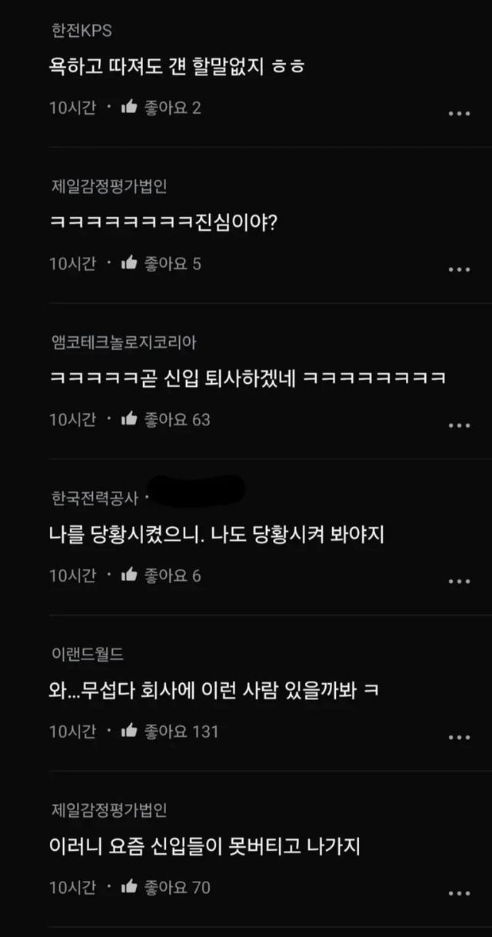Click 좋아요 70 label
Viewport: 492px width, 937px height.
coord(177,888)
